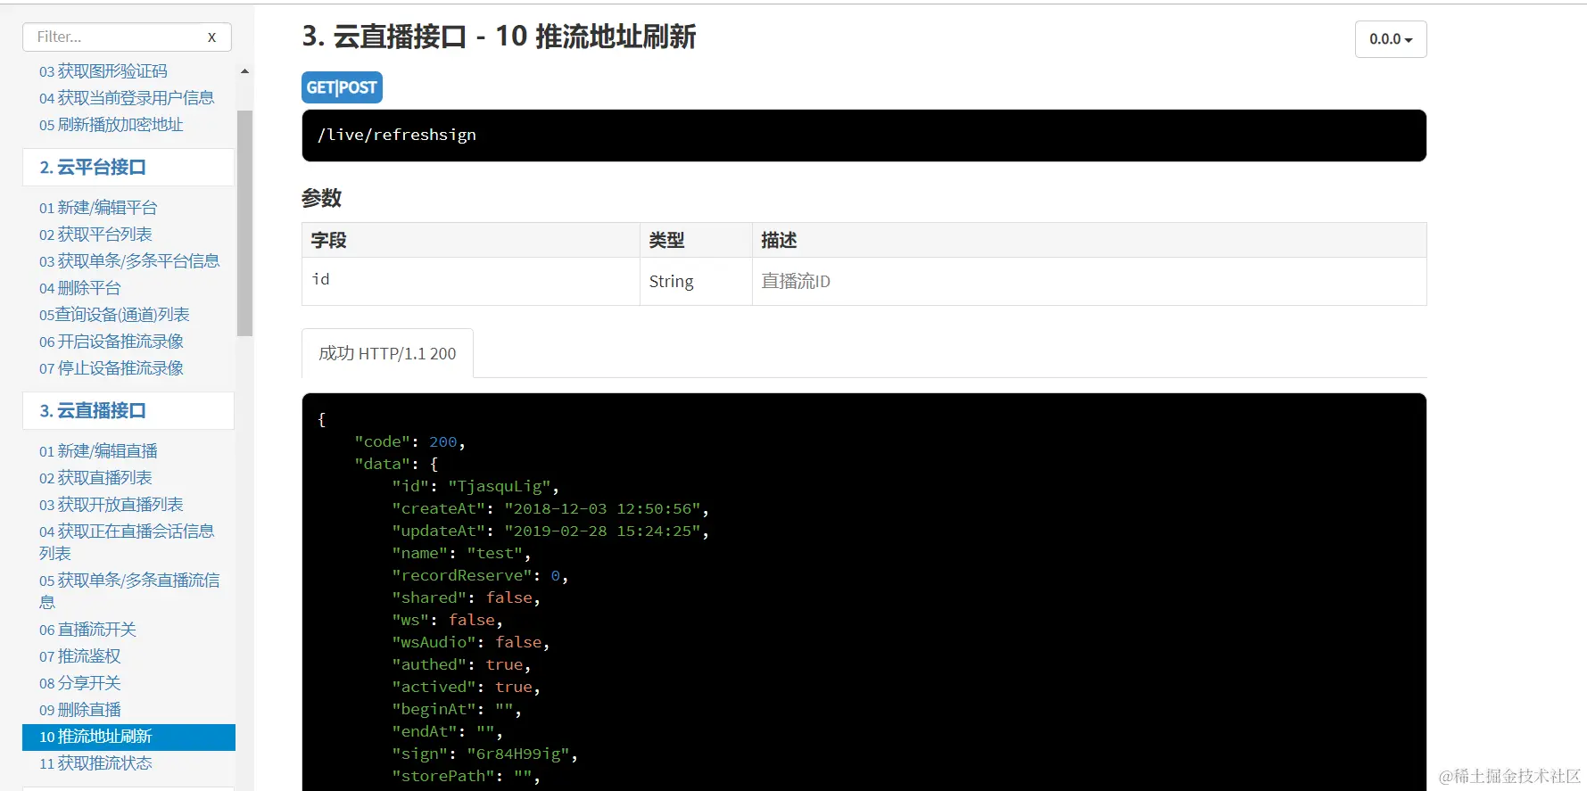Click the "authed": true JSON line
This screenshot has height=791, width=1587.
click(461, 664)
